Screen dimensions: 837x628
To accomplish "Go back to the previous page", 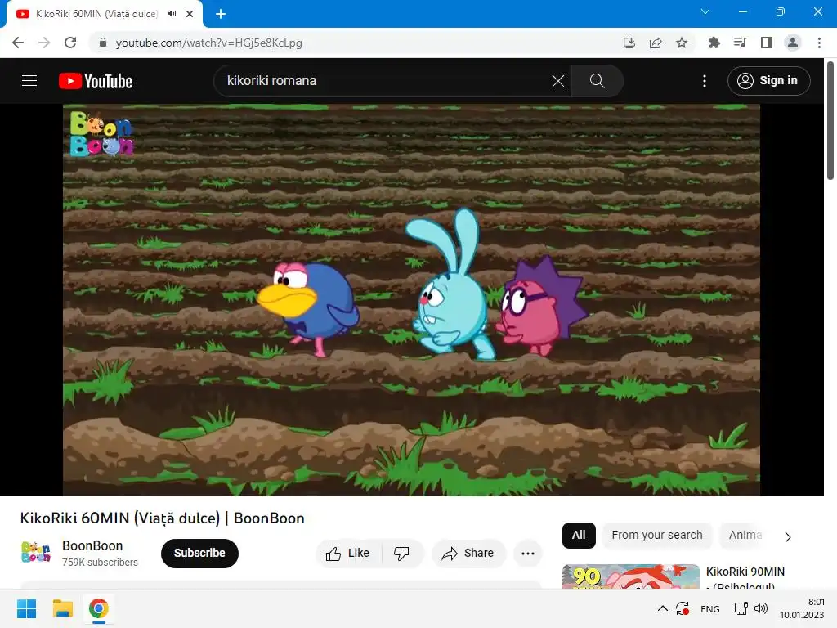I will (x=18, y=43).
